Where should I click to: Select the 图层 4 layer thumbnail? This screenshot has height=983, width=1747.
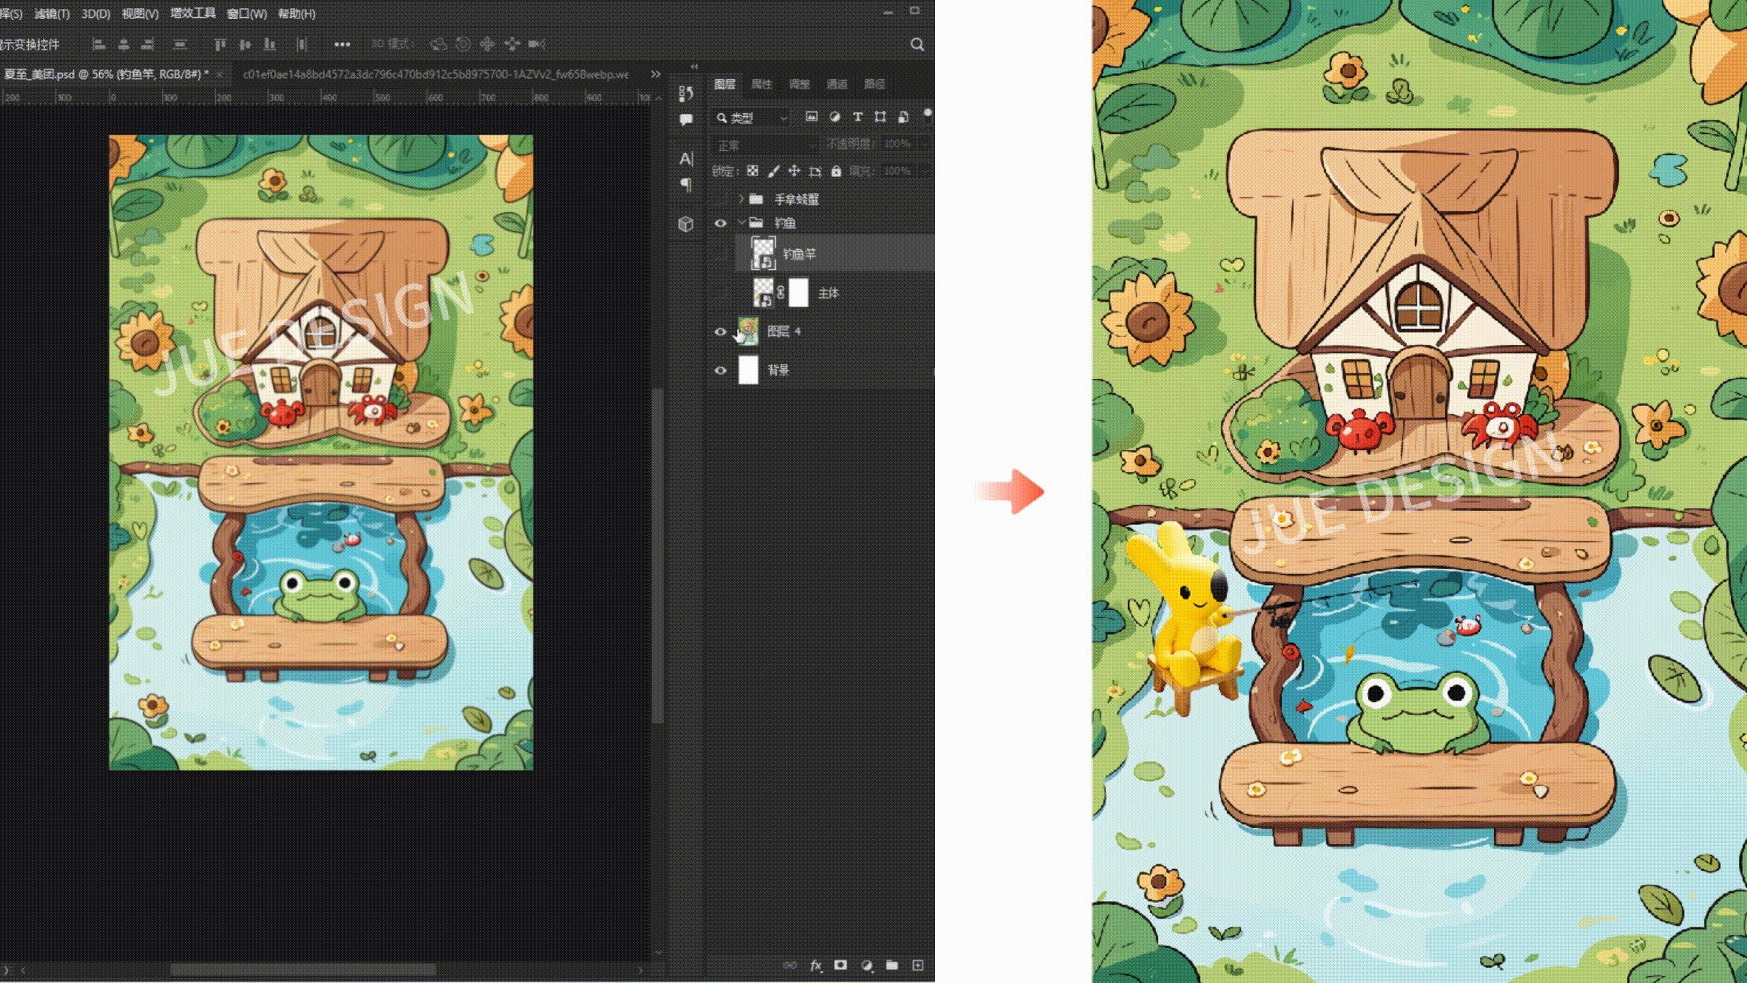749,332
